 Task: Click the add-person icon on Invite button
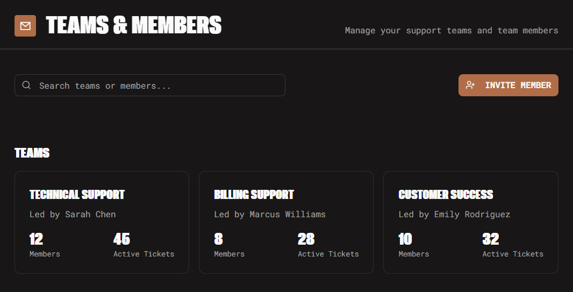coord(471,86)
